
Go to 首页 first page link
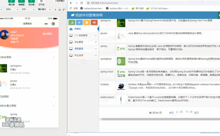tap(171, 113)
